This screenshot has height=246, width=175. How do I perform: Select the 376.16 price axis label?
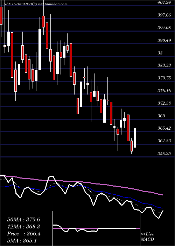[x=164, y=91]
